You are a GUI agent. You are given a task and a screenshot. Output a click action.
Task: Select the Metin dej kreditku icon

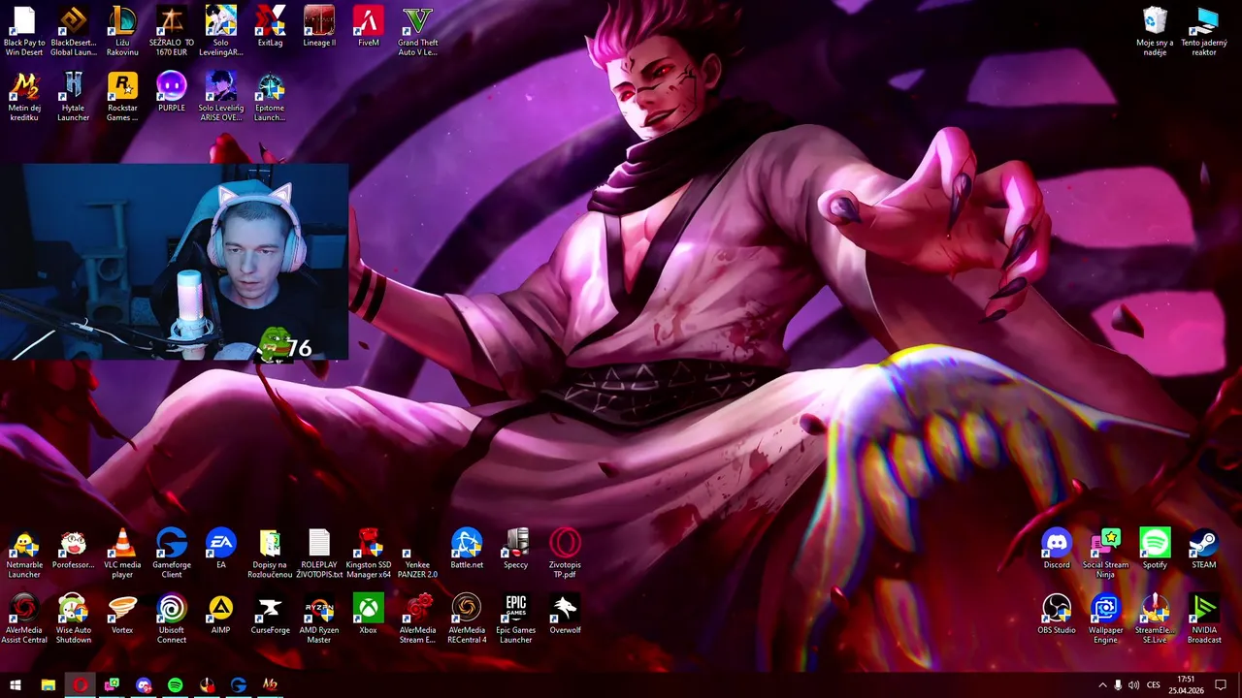click(x=24, y=97)
